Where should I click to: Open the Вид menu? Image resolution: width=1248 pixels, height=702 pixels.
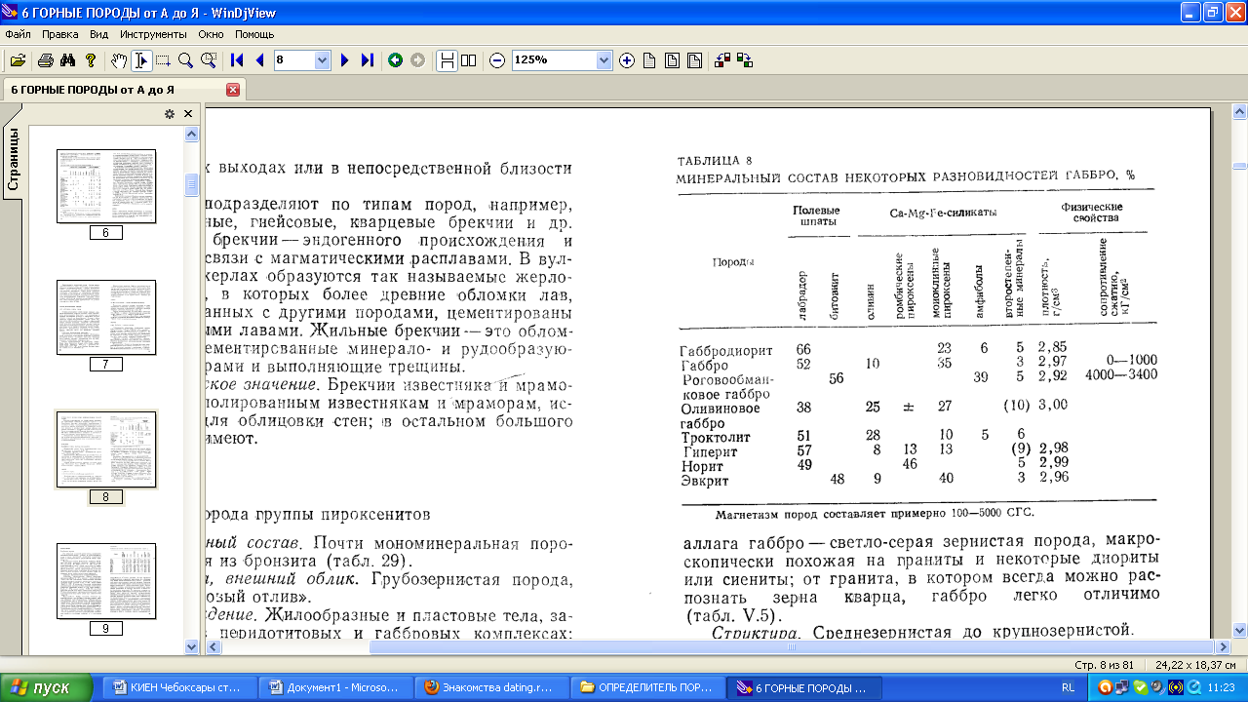[x=98, y=34]
